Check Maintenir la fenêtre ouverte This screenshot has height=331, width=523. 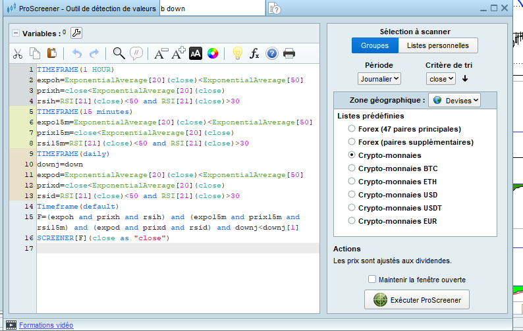point(372,279)
